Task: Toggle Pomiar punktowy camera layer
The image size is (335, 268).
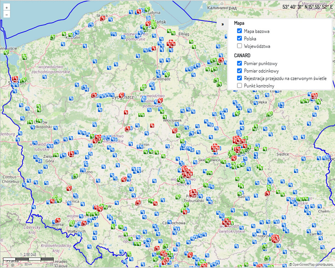Action: pos(239,63)
